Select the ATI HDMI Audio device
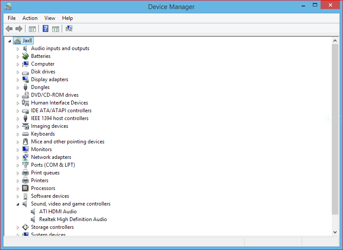This screenshot has width=343, height=250. tap(58, 212)
